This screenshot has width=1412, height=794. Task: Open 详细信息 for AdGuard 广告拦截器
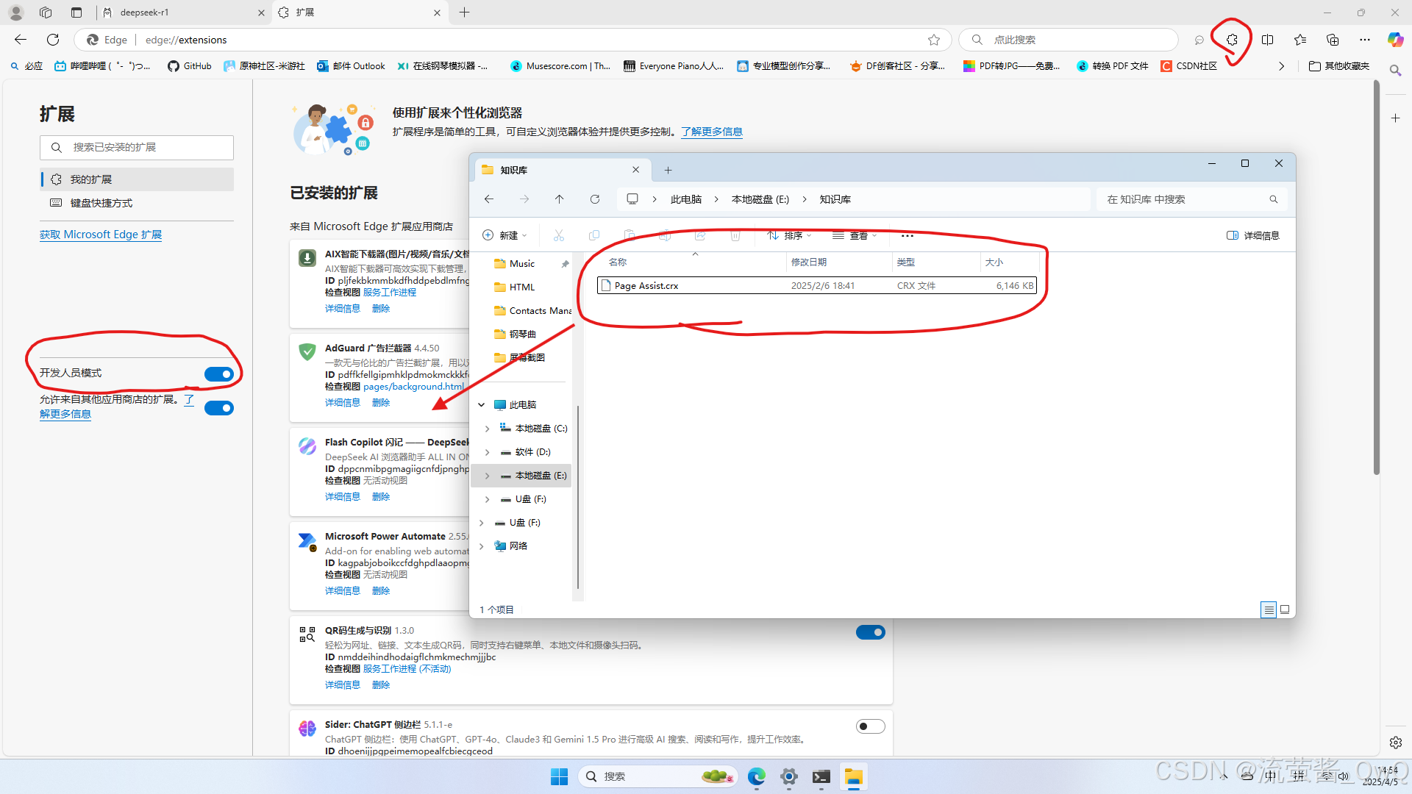click(x=343, y=403)
